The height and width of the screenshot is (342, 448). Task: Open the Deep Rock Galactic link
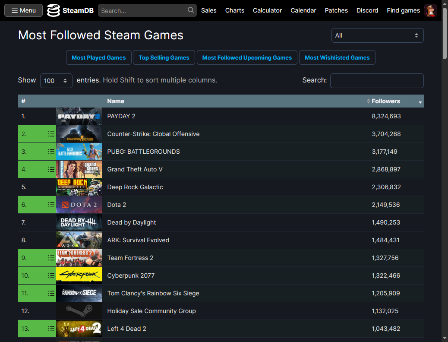pyautogui.click(x=135, y=187)
